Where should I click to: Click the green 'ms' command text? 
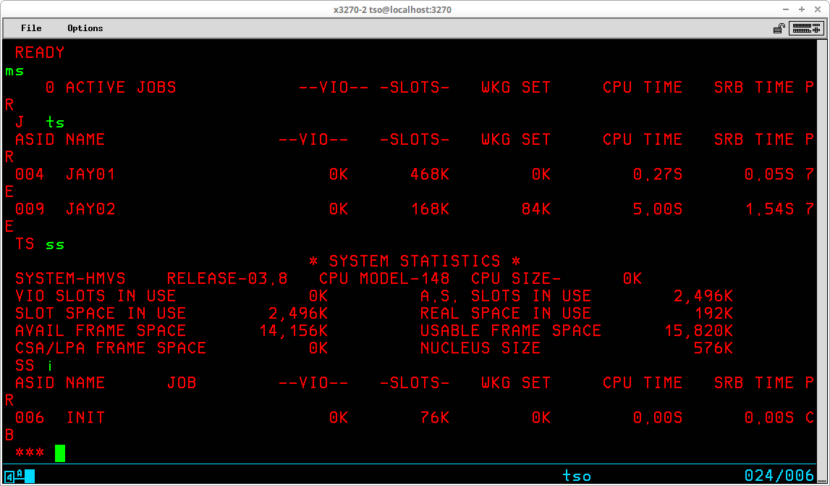click(x=14, y=71)
